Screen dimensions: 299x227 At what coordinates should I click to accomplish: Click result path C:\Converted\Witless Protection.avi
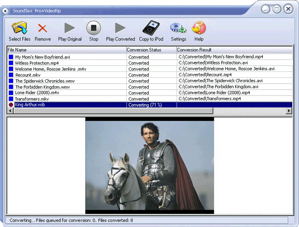[213, 63]
